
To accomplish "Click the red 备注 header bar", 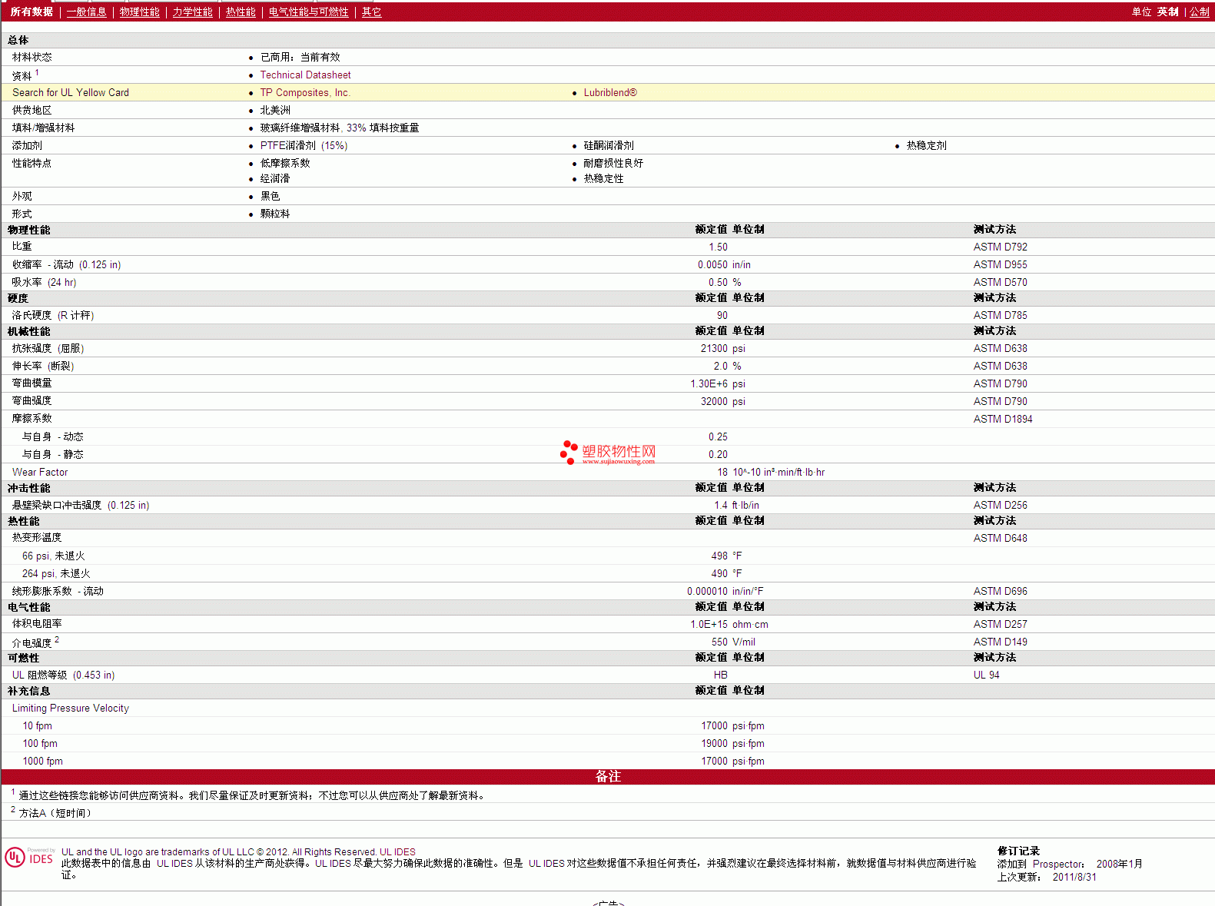I will [x=607, y=777].
